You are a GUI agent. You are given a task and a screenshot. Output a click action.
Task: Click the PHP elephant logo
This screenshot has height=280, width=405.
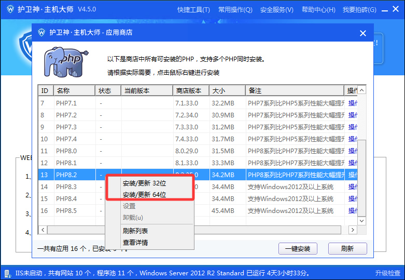[66, 62]
